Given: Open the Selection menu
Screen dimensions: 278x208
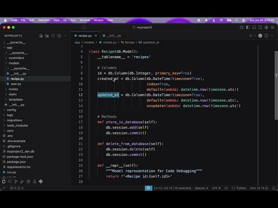Looking at the screenshot, I should (x=44, y=20).
